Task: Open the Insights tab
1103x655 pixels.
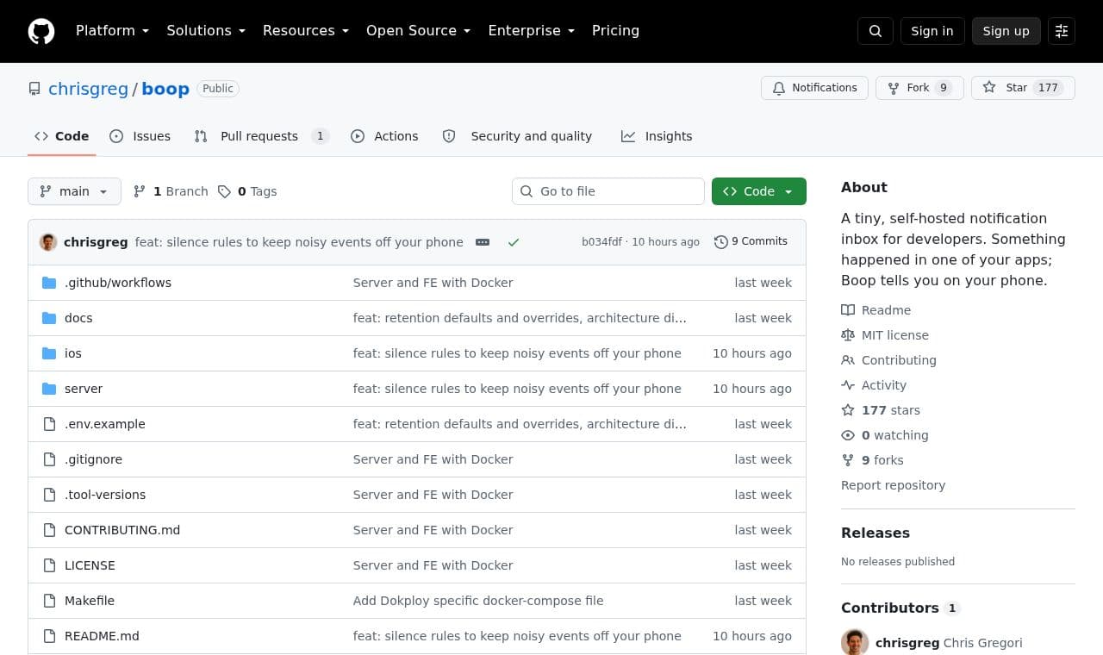Action: [657, 136]
